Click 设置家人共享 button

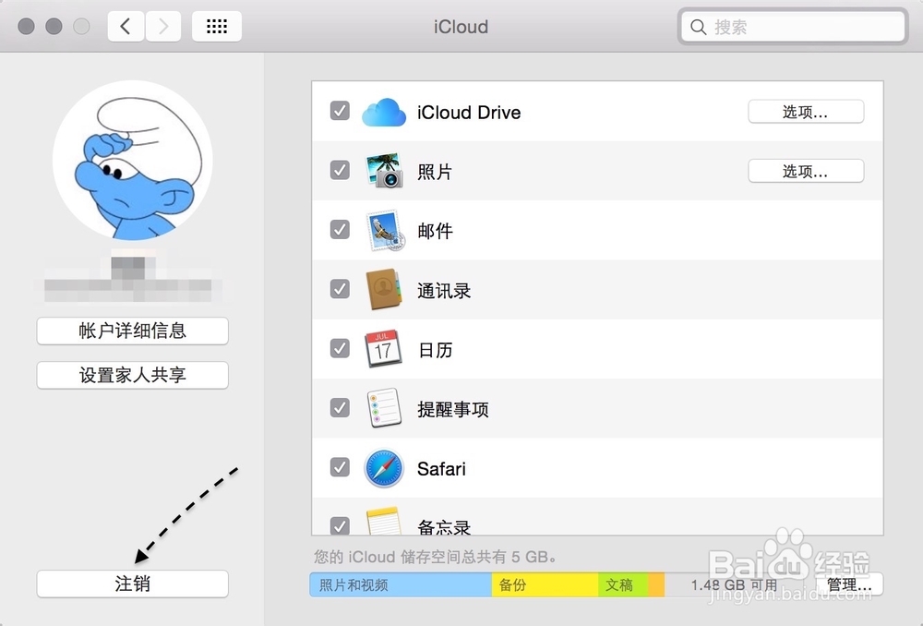click(132, 375)
